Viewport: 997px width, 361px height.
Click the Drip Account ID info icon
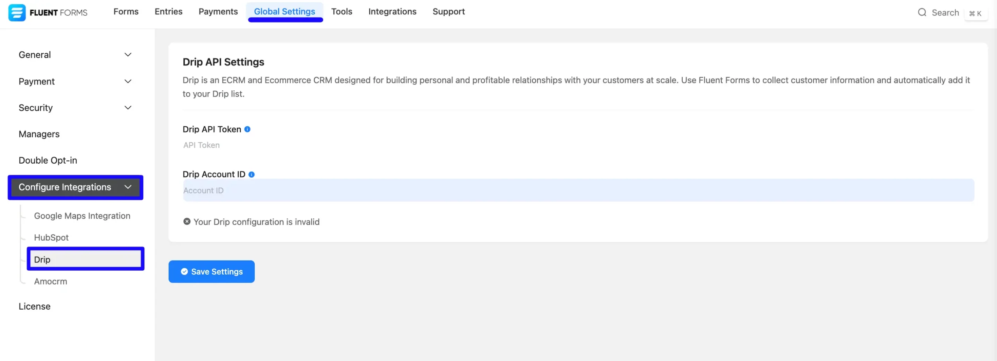[252, 174]
